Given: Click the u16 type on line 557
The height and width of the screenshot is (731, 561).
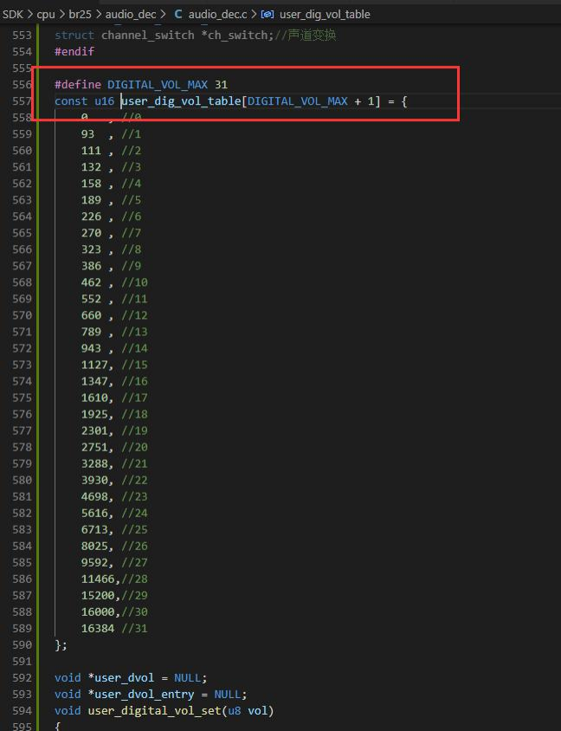Looking at the screenshot, I should [x=105, y=101].
